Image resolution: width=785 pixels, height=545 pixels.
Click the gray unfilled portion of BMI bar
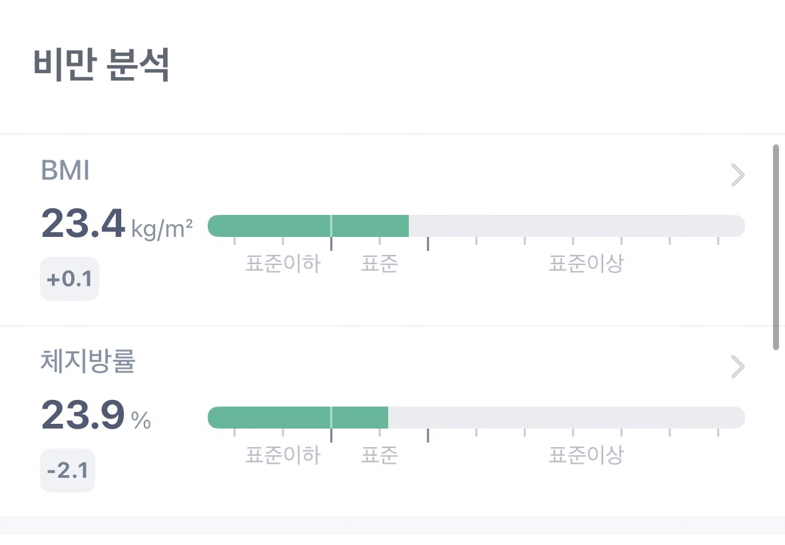pyautogui.click(x=577, y=226)
